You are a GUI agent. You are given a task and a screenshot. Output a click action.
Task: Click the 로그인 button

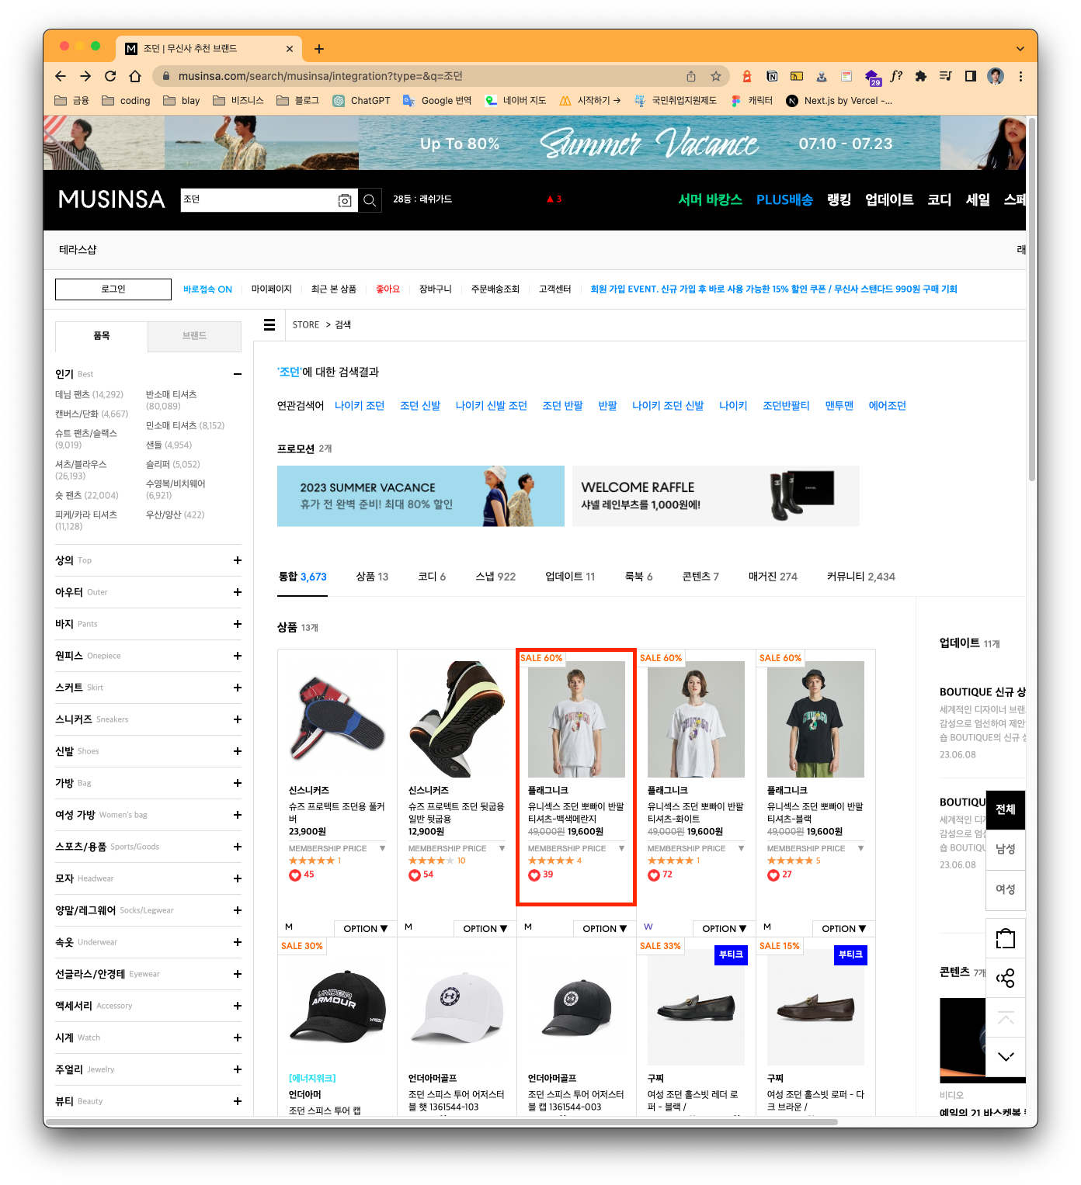point(113,289)
